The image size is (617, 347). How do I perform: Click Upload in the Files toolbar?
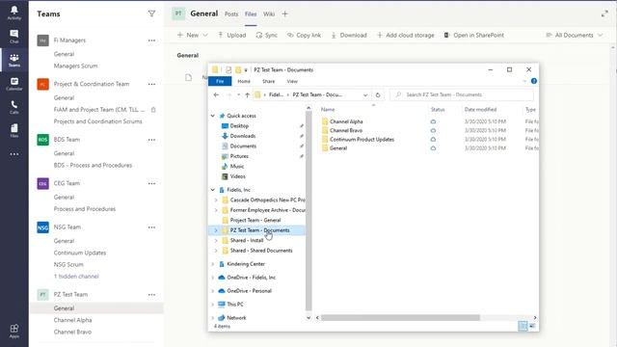[231, 35]
